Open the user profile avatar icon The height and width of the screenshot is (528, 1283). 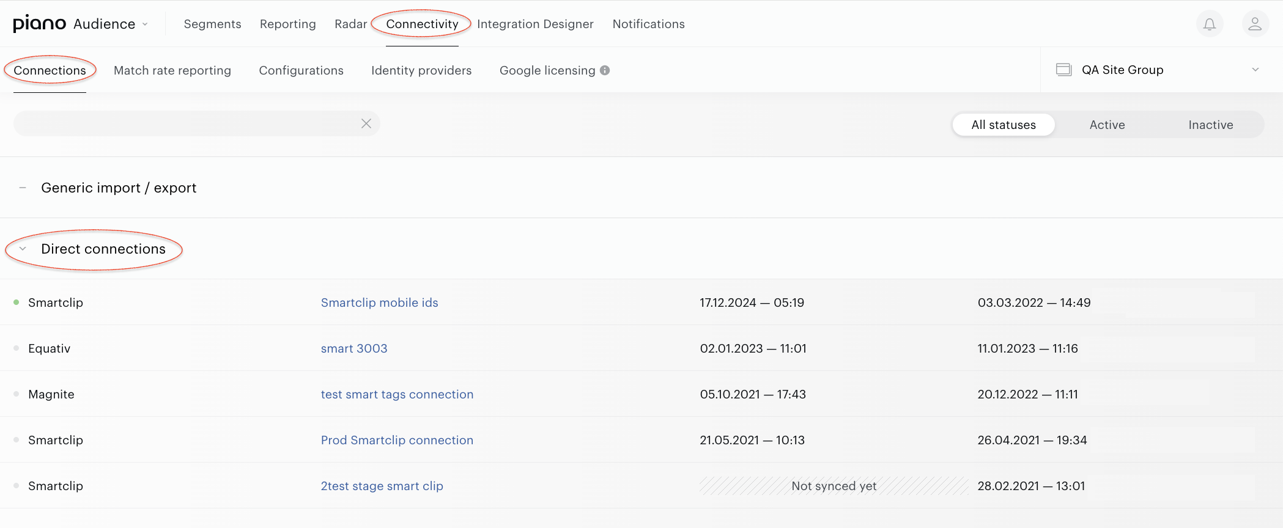pos(1255,24)
